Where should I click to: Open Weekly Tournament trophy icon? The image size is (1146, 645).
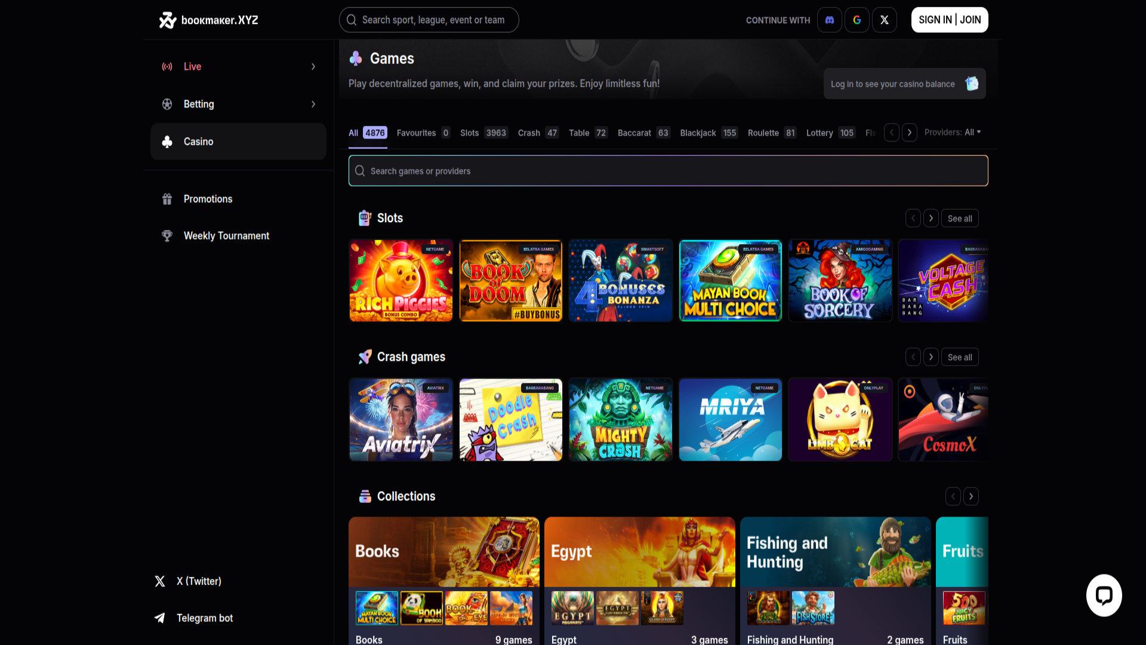[167, 235]
